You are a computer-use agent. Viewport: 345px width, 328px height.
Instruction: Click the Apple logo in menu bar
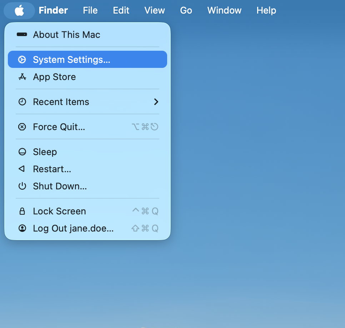[x=19, y=10]
